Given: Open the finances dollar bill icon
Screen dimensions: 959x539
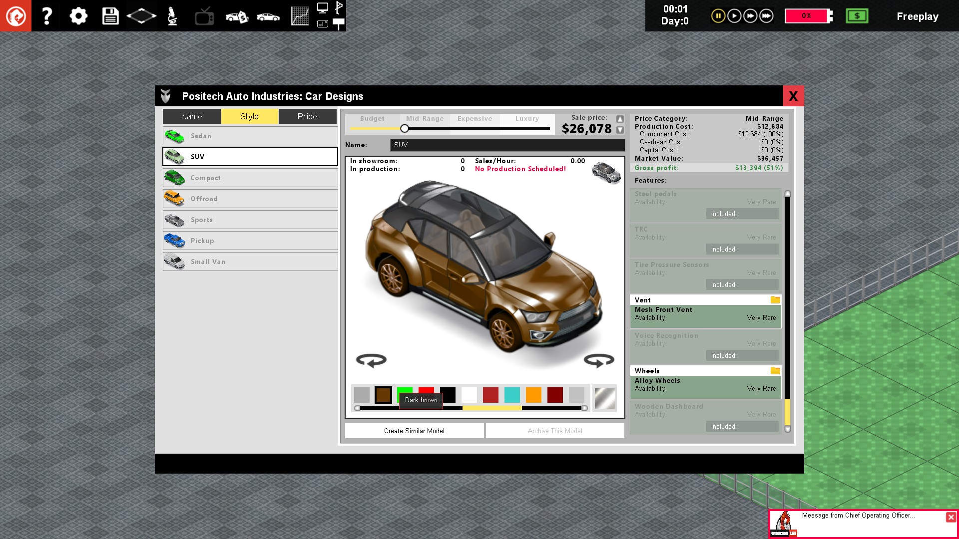Looking at the screenshot, I should tap(857, 16).
